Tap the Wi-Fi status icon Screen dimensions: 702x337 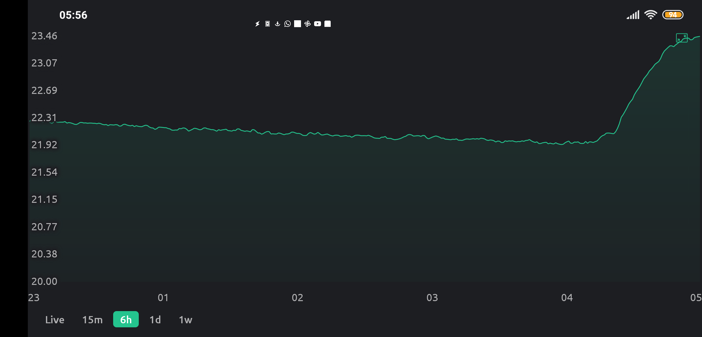click(x=651, y=15)
